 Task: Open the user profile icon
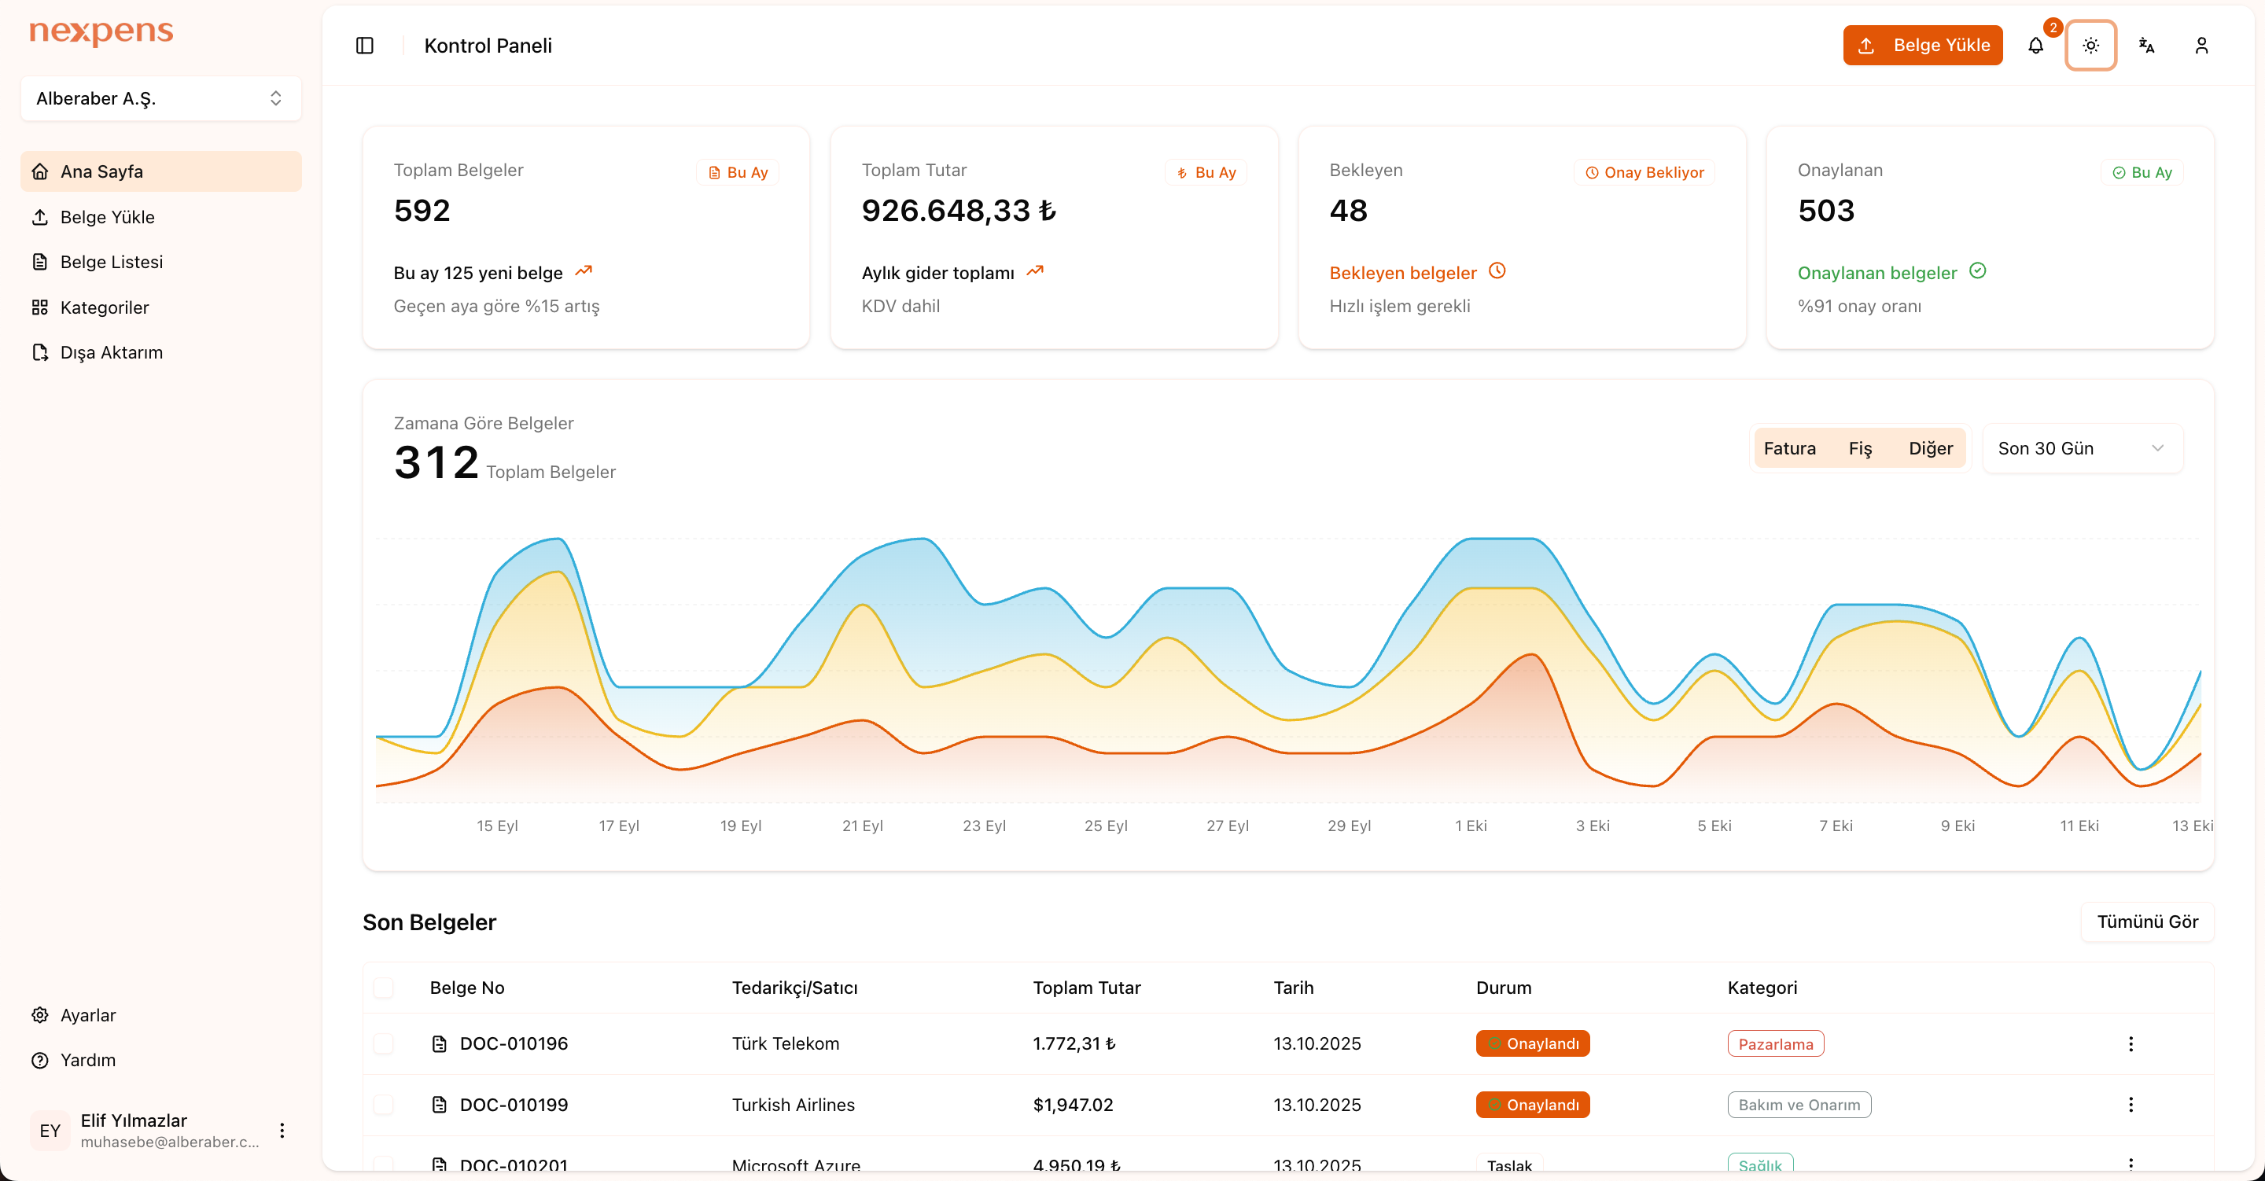coord(2201,45)
